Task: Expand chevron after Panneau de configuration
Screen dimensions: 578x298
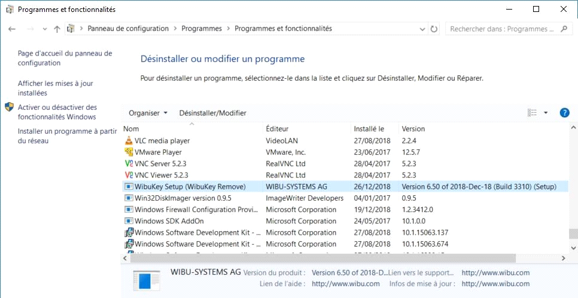Action: click(175, 28)
